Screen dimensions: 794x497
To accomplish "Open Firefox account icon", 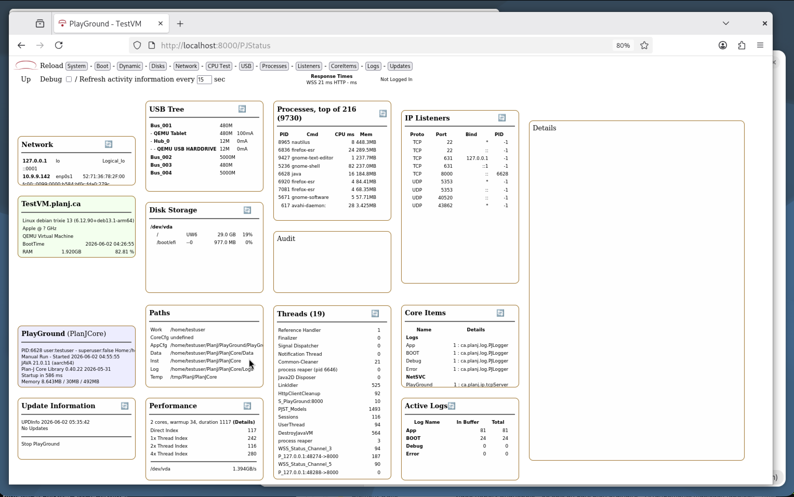I will coord(723,45).
